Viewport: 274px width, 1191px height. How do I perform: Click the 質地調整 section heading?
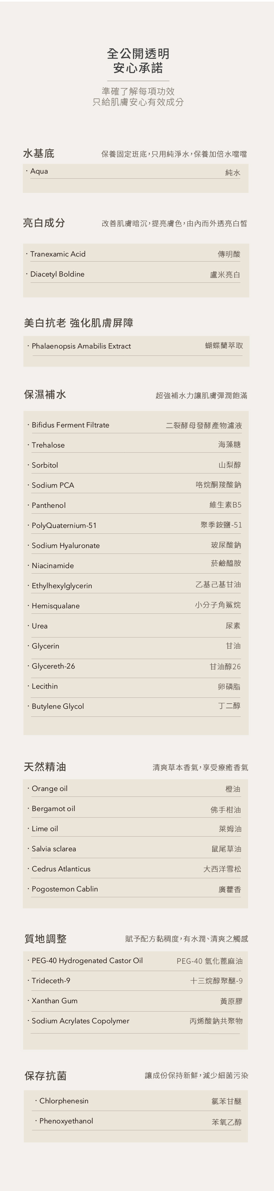click(45, 939)
